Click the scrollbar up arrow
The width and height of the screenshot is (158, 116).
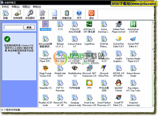[153, 22]
